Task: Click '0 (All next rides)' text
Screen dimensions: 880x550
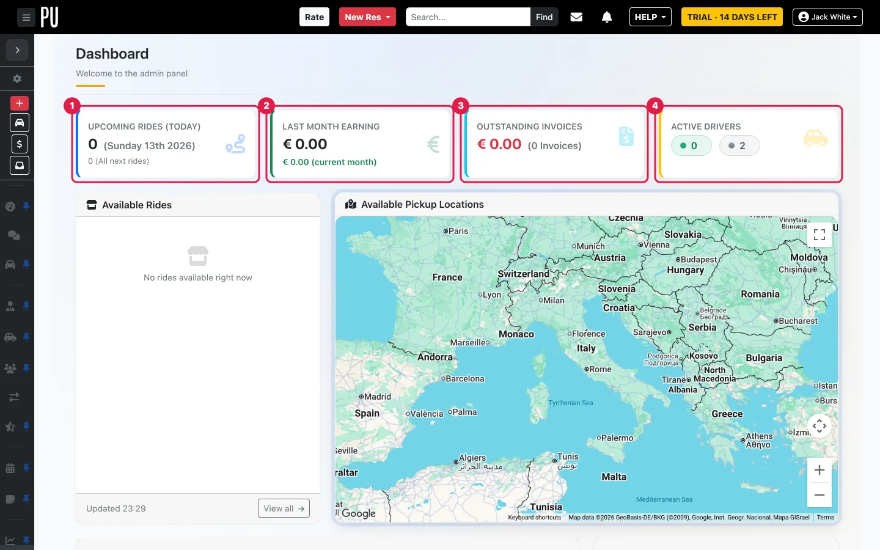Action: [x=119, y=161]
